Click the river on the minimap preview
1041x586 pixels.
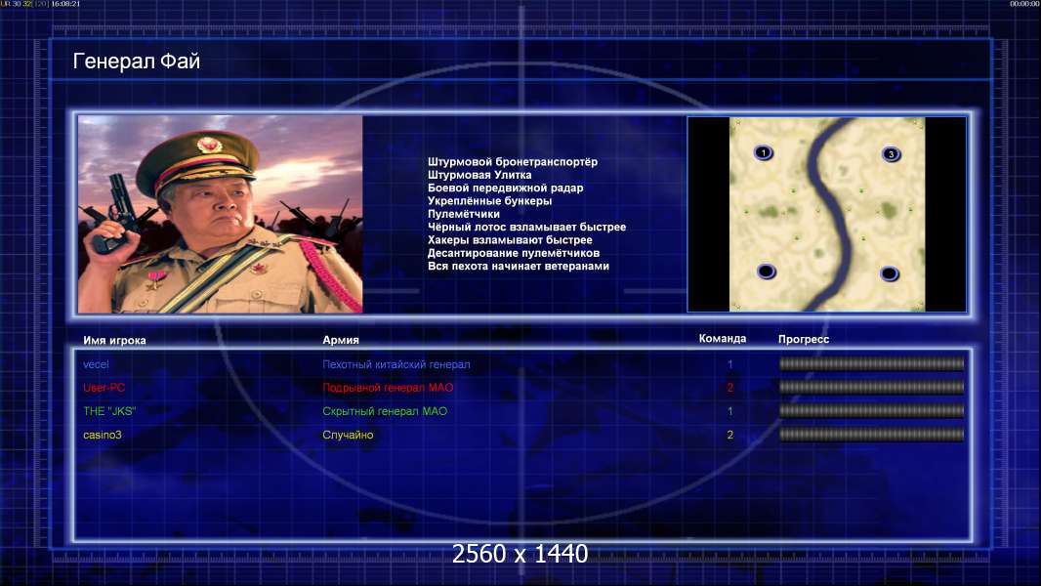pyautogui.click(x=828, y=212)
